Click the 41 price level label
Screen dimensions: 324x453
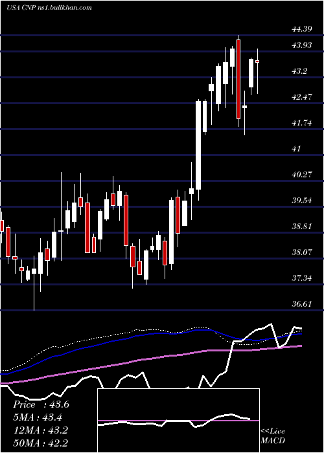[297, 149]
